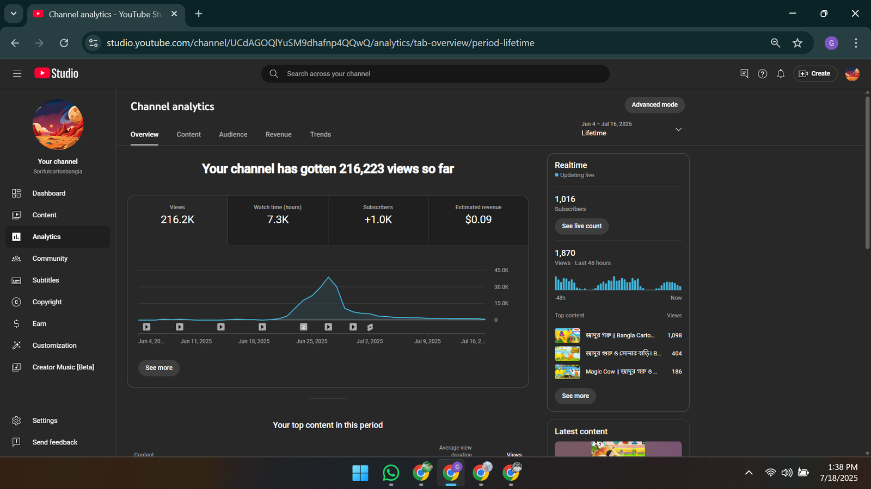
Task: Select the Estimated revenue card
Action: click(479, 220)
